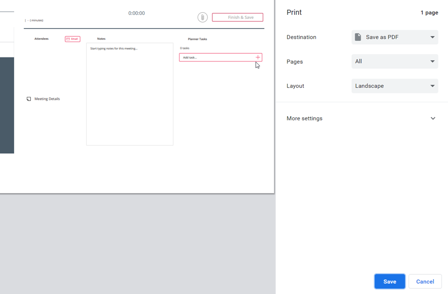Expand the More settings section

click(x=361, y=119)
